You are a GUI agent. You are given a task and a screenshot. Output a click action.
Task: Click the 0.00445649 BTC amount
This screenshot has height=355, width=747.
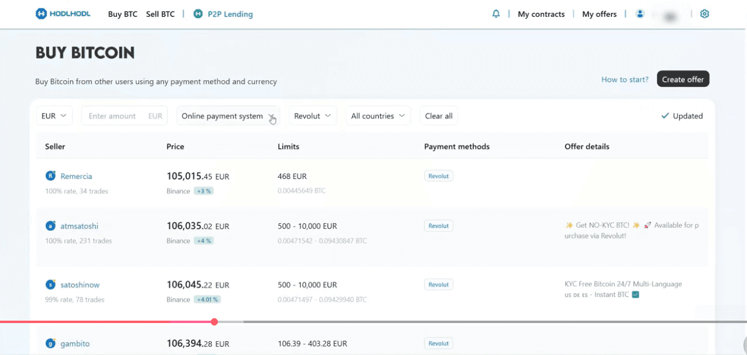coord(301,191)
